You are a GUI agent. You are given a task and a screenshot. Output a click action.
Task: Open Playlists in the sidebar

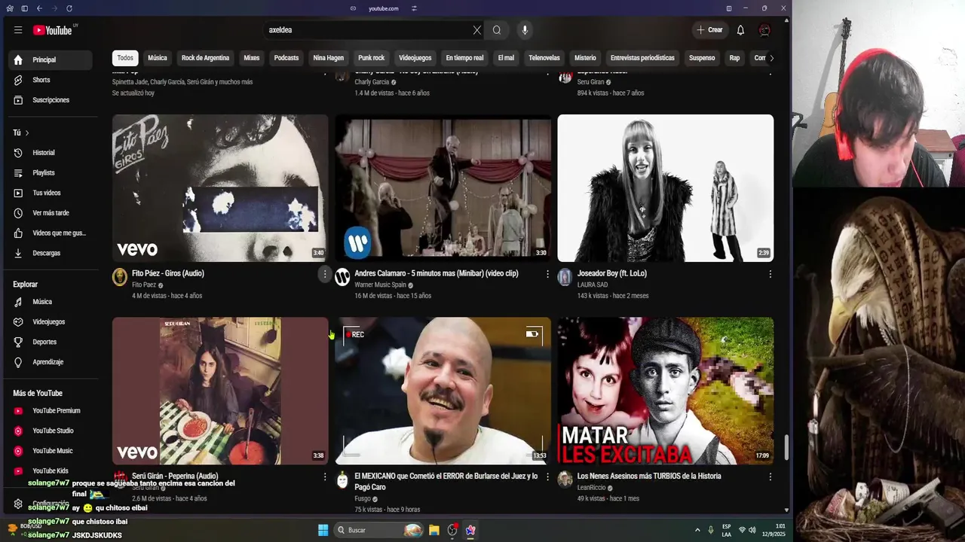tap(50, 173)
